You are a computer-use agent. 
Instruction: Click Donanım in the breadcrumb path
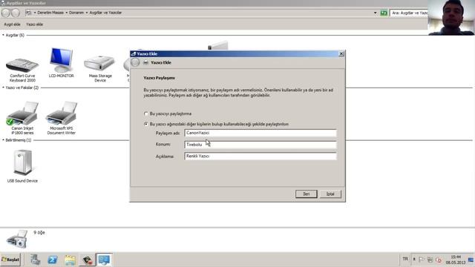[x=76, y=13]
